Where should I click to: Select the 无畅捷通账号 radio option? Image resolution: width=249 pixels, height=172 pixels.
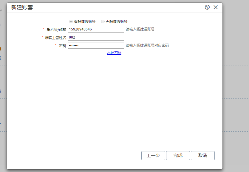point(103,21)
